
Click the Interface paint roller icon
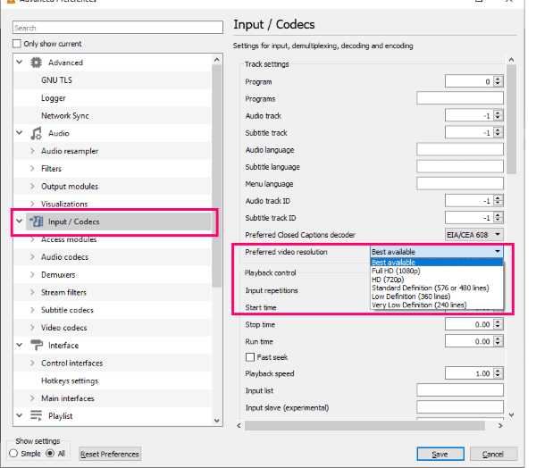tap(36, 346)
